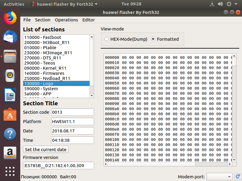Select section 230000 - M3Image_R11

point(56,53)
